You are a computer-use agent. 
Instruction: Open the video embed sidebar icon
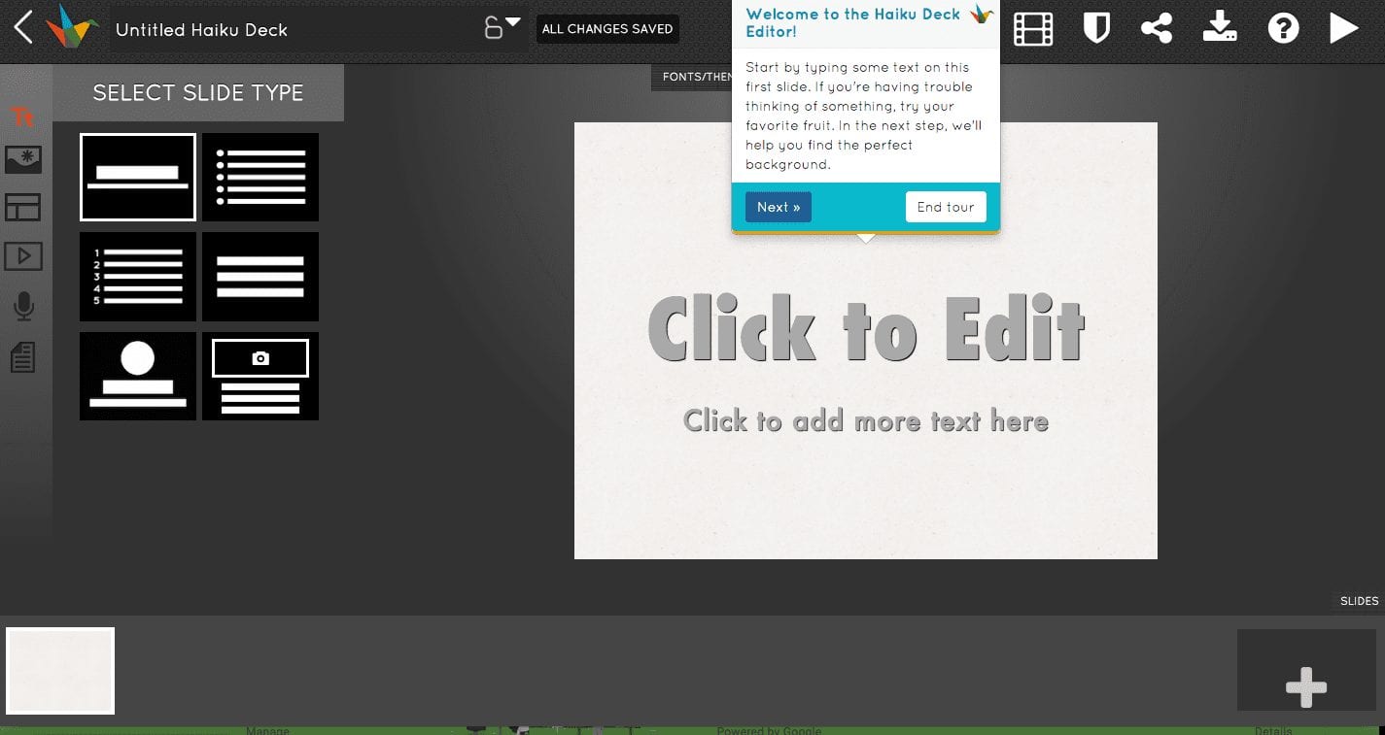coord(23,256)
